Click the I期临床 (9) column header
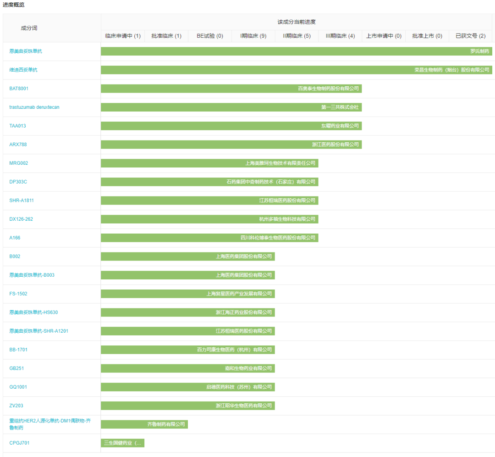This screenshot has height=457, width=495. (253, 36)
